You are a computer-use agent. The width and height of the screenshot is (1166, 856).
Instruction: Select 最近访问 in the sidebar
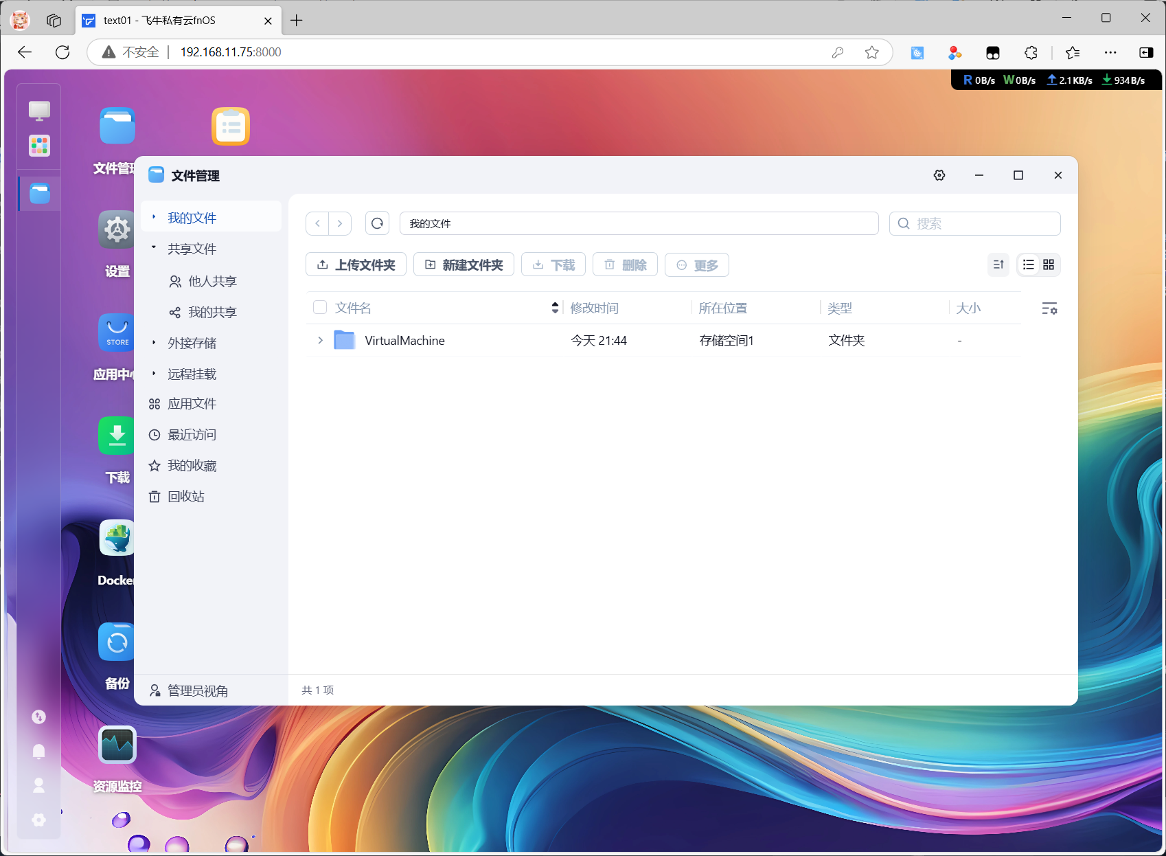click(x=192, y=434)
